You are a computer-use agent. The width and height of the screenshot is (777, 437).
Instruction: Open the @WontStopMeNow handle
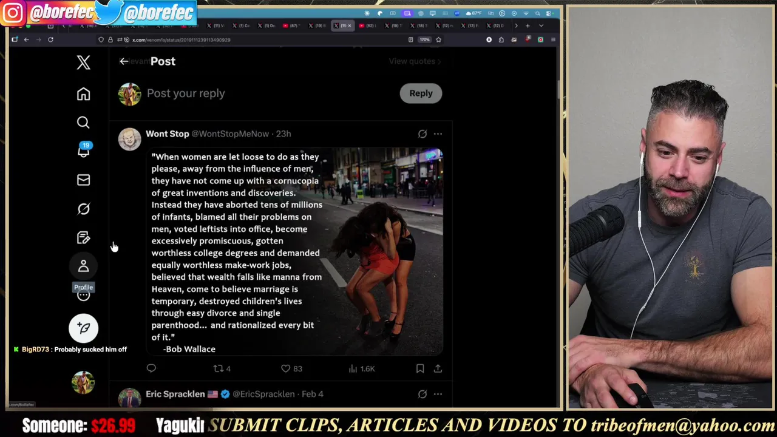[230, 134]
